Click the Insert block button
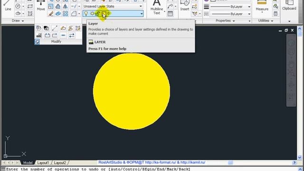304x171 pixels. [185, 6]
